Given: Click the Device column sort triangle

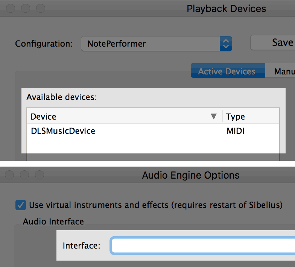Looking at the screenshot, I should pyautogui.click(x=214, y=117).
